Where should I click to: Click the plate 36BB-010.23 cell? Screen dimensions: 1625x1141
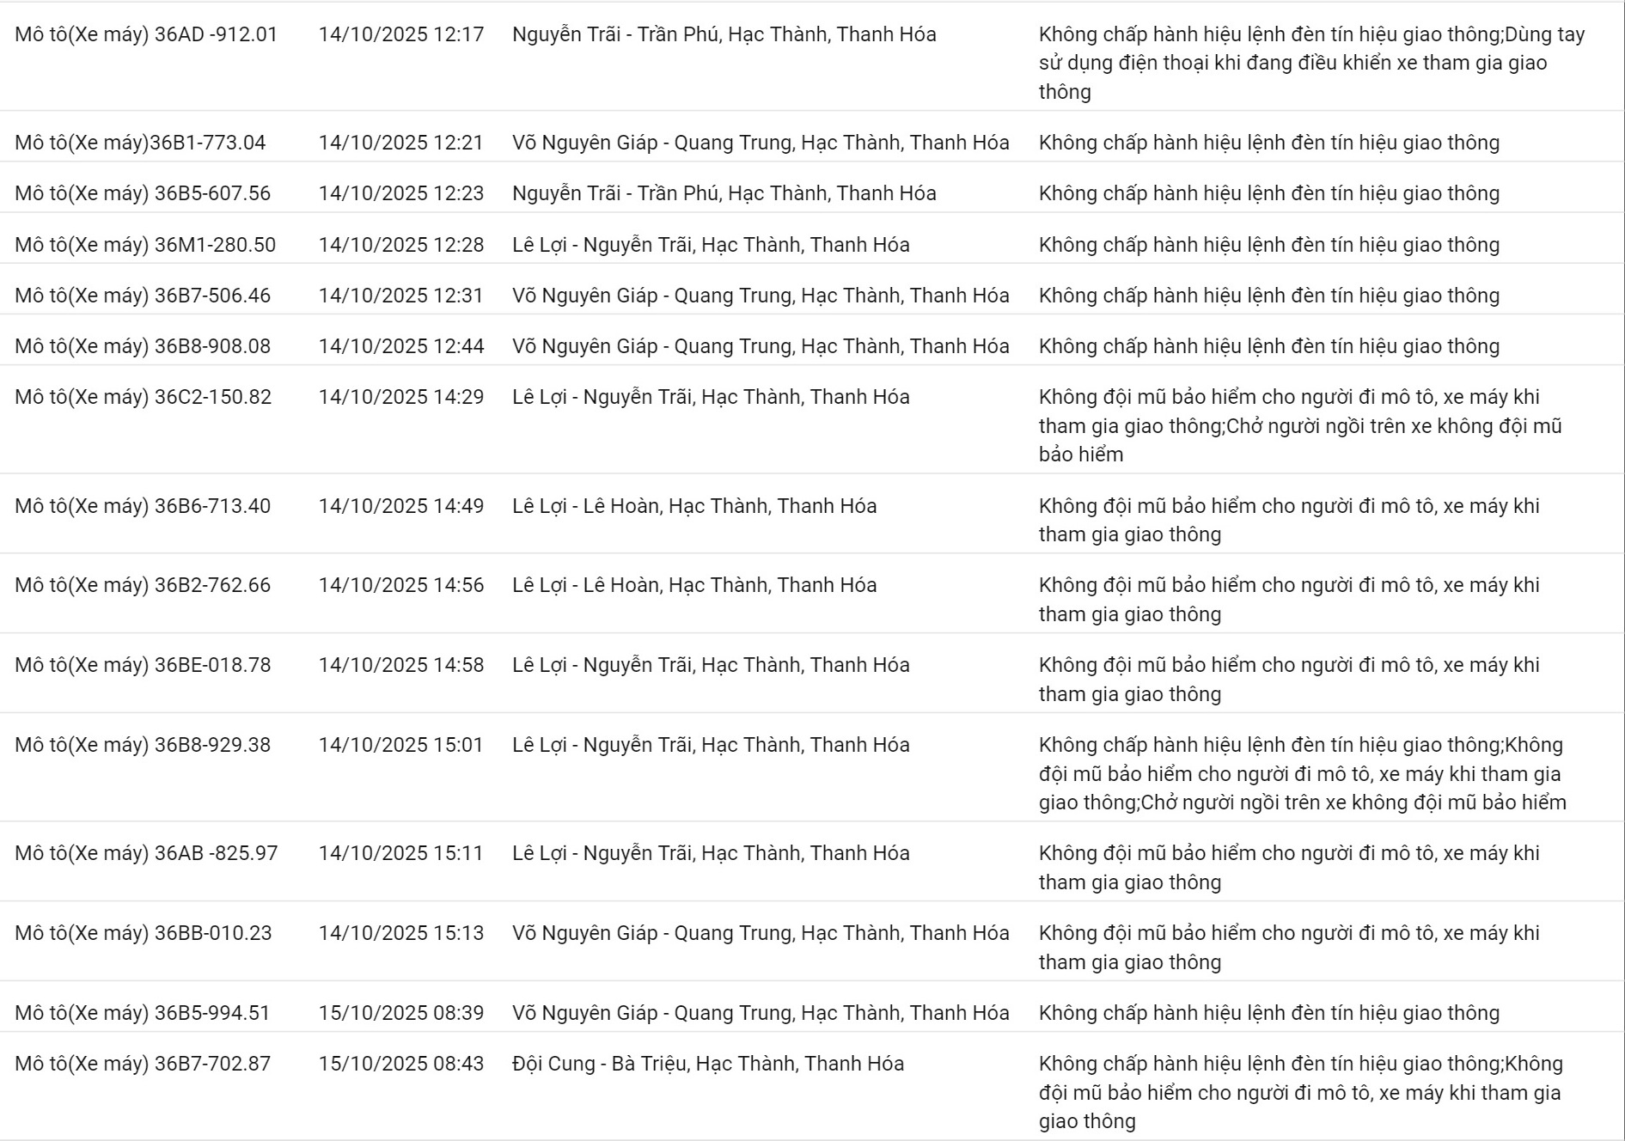pyautogui.click(x=143, y=933)
